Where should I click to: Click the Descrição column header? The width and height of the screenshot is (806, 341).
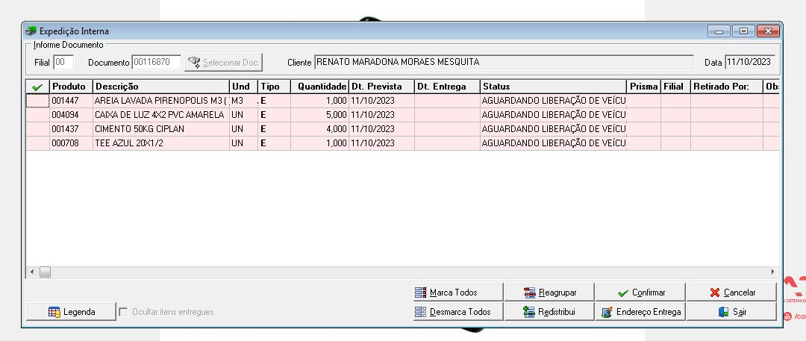(x=161, y=87)
